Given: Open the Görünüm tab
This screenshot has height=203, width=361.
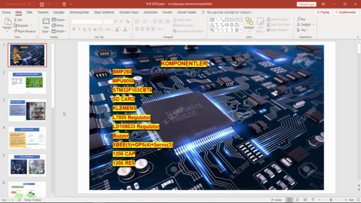Looking at the screenshot, I should 151,12.
